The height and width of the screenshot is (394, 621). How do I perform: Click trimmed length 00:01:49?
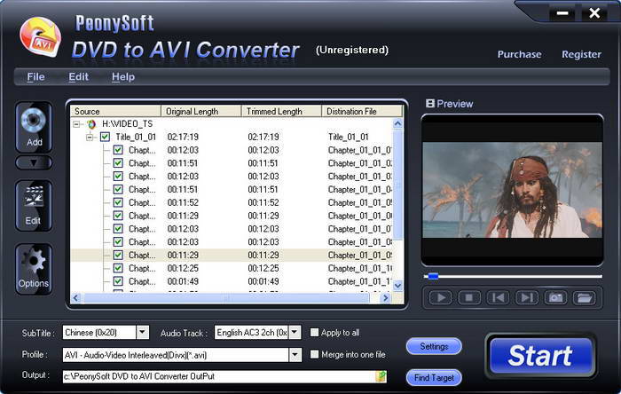[263, 281]
